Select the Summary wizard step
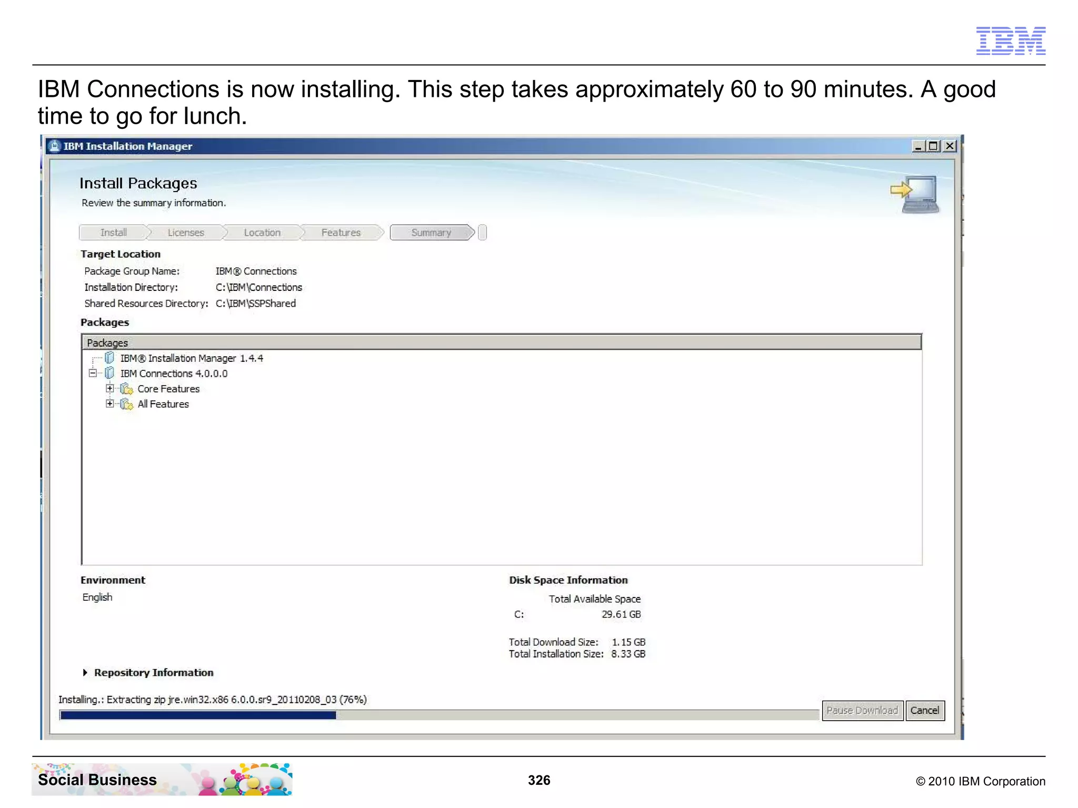This screenshot has height=808, width=1078. [x=432, y=233]
